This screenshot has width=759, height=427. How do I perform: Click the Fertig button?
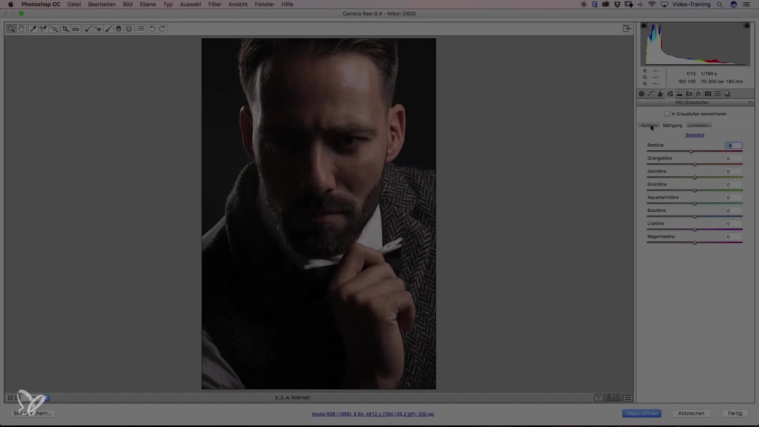tap(735, 414)
